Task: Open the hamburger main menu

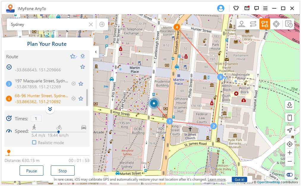Action: point(265,8)
